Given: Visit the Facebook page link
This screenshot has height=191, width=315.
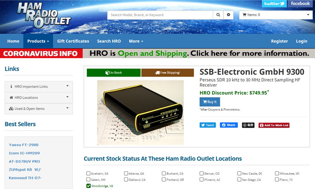Looking at the screenshot, I should tap(300, 3).
